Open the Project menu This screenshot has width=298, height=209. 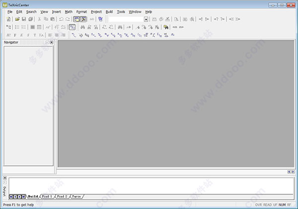(x=96, y=12)
